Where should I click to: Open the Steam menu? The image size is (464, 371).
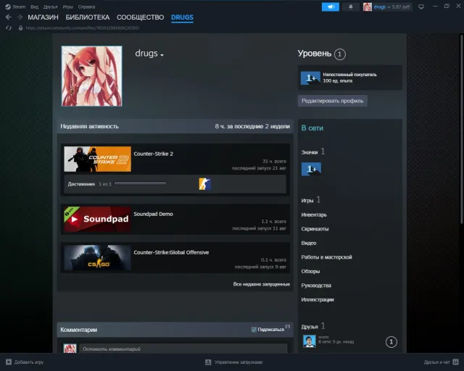click(x=19, y=7)
